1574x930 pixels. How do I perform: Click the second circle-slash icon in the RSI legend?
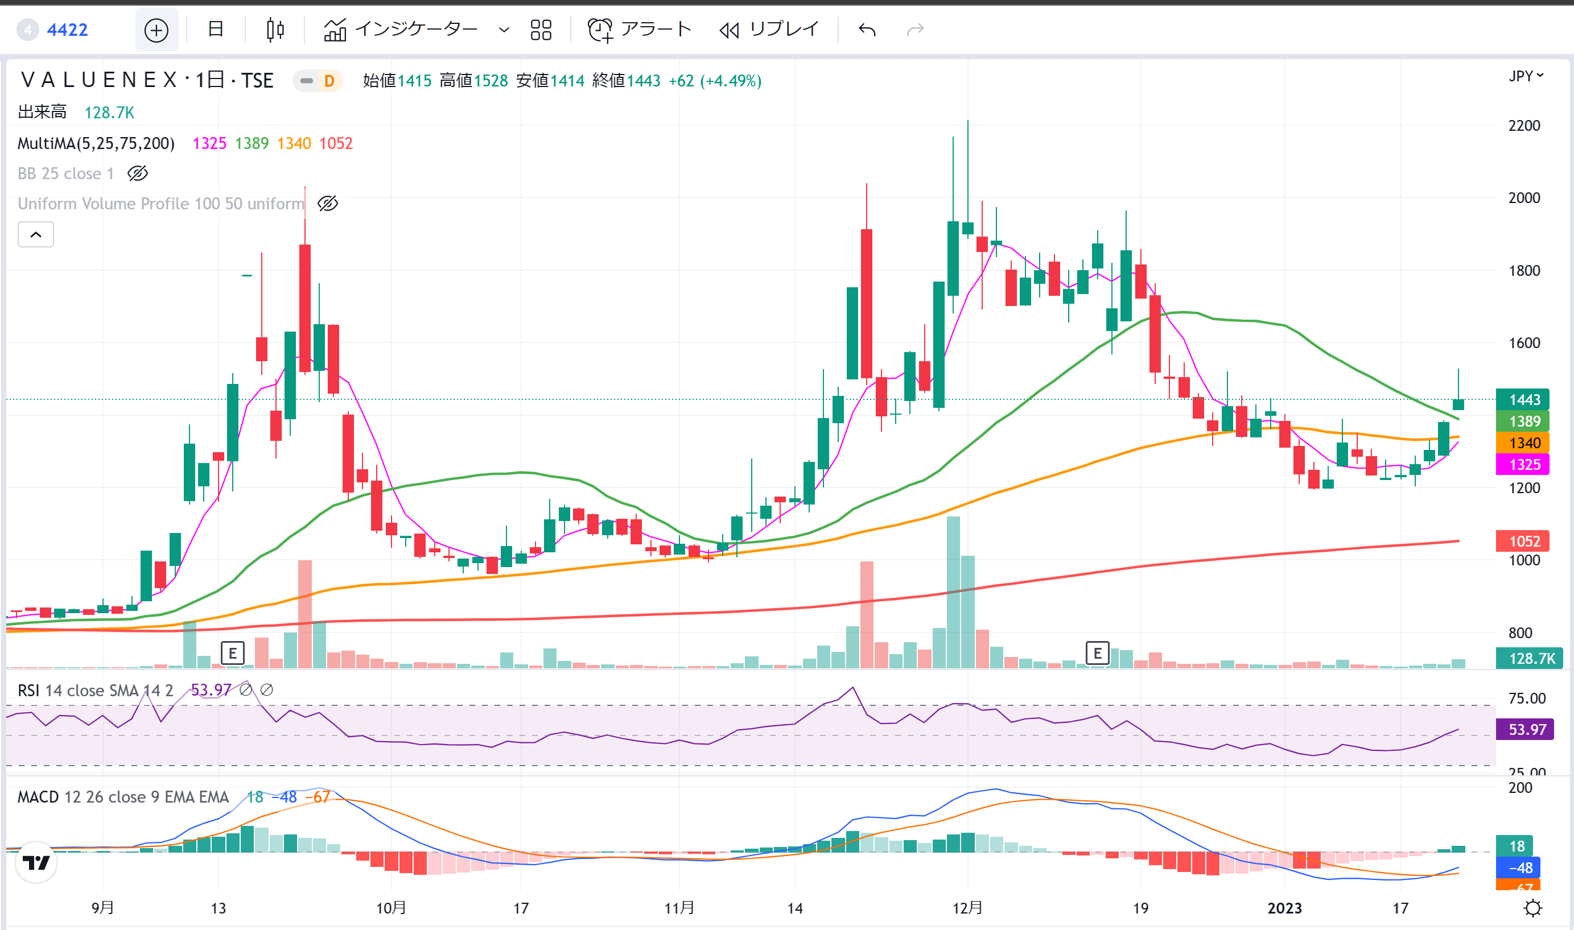click(x=266, y=689)
